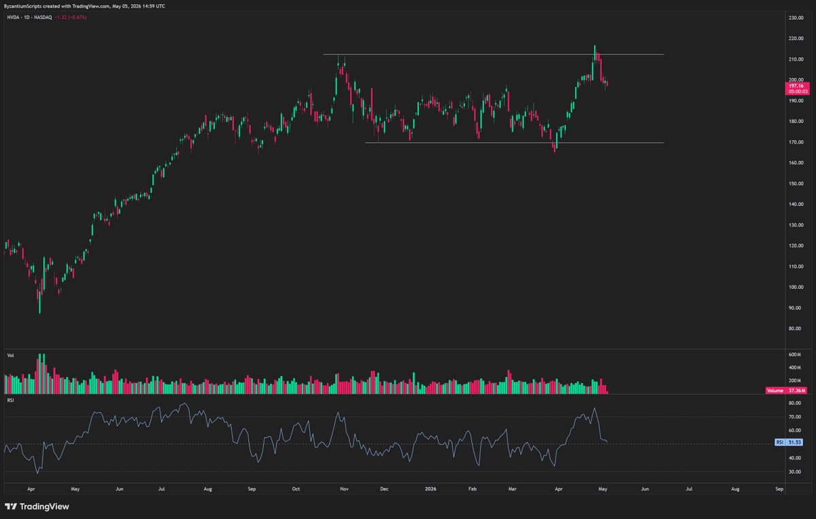The height and width of the screenshot is (519, 816).
Task: Select the lower horizontal support line
Action: (514, 143)
